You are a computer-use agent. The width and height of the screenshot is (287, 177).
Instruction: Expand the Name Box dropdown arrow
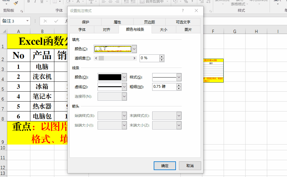(x=27, y=21)
